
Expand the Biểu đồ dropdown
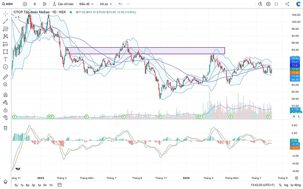[x=86, y=4]
